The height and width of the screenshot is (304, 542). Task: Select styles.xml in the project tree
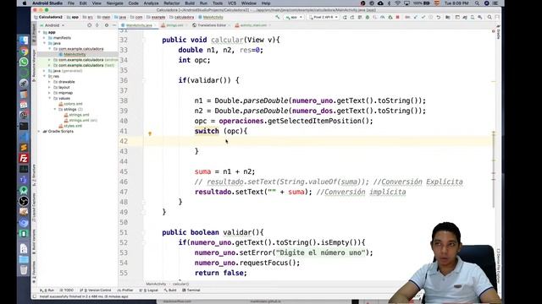[73, 126]
